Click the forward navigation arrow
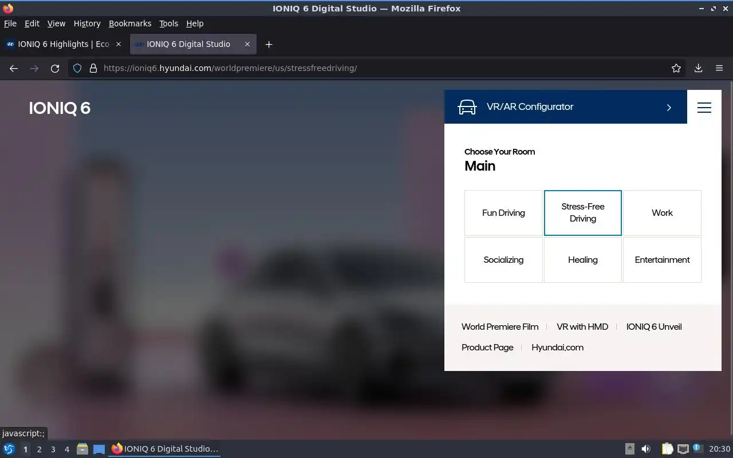 coord(34,68)
